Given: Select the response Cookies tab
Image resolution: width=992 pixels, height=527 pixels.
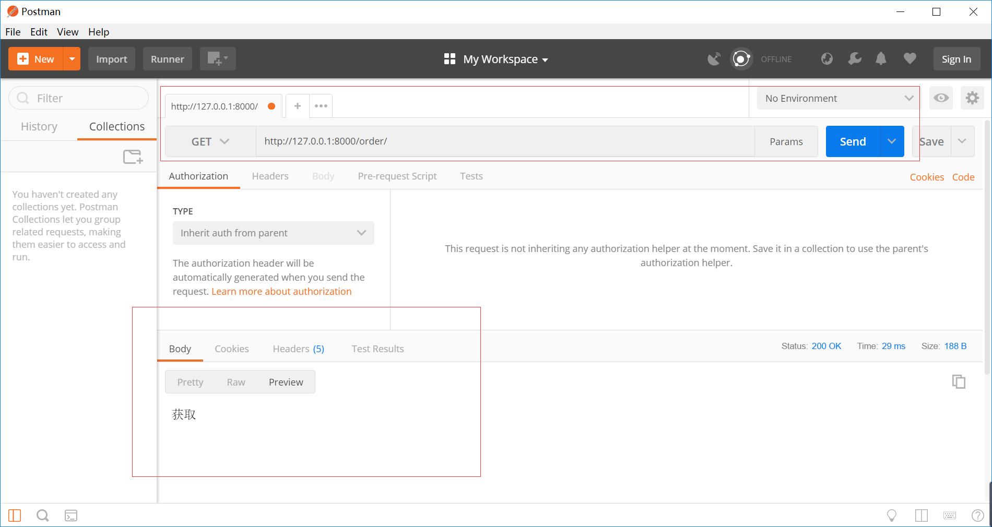Looking at the screenshot, I should (232, 349).
